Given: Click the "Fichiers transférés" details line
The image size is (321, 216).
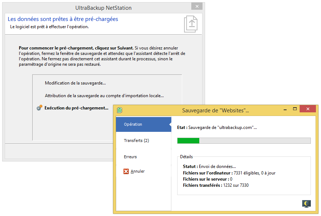Looking at the screenshot, I should tap(216, 185).
